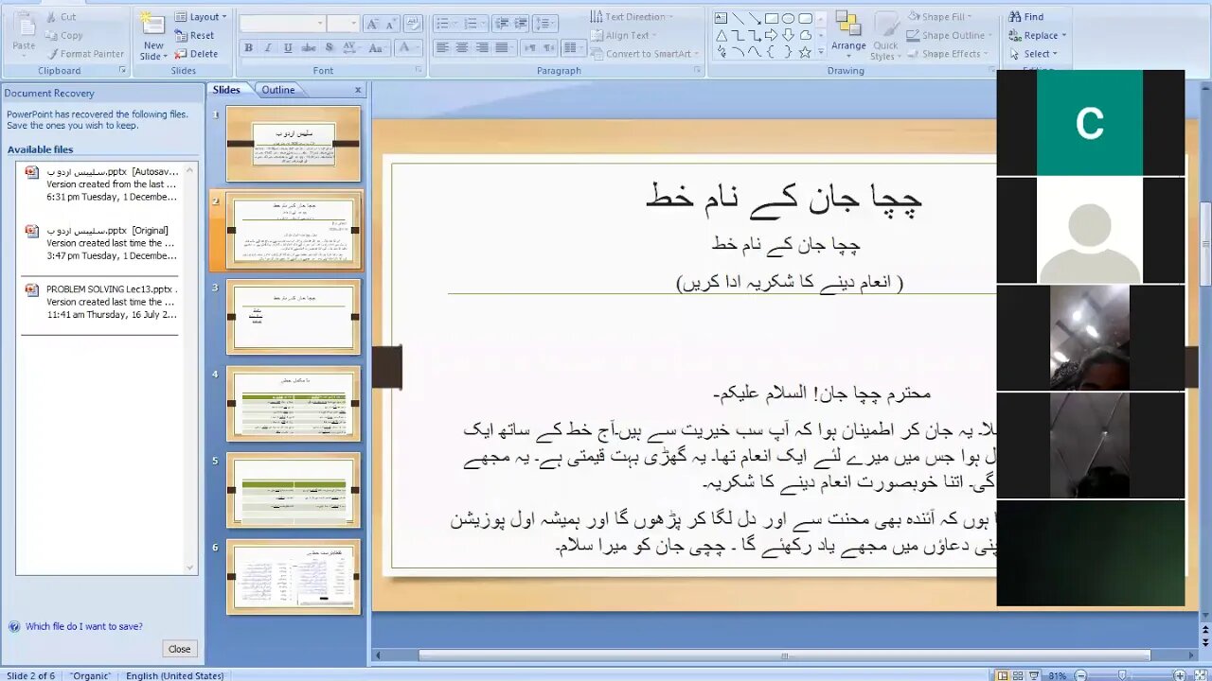Click the "Organic" theme indicator in status bar
The width and height of the screenshot is (1212, 681).
pos(90,675)
